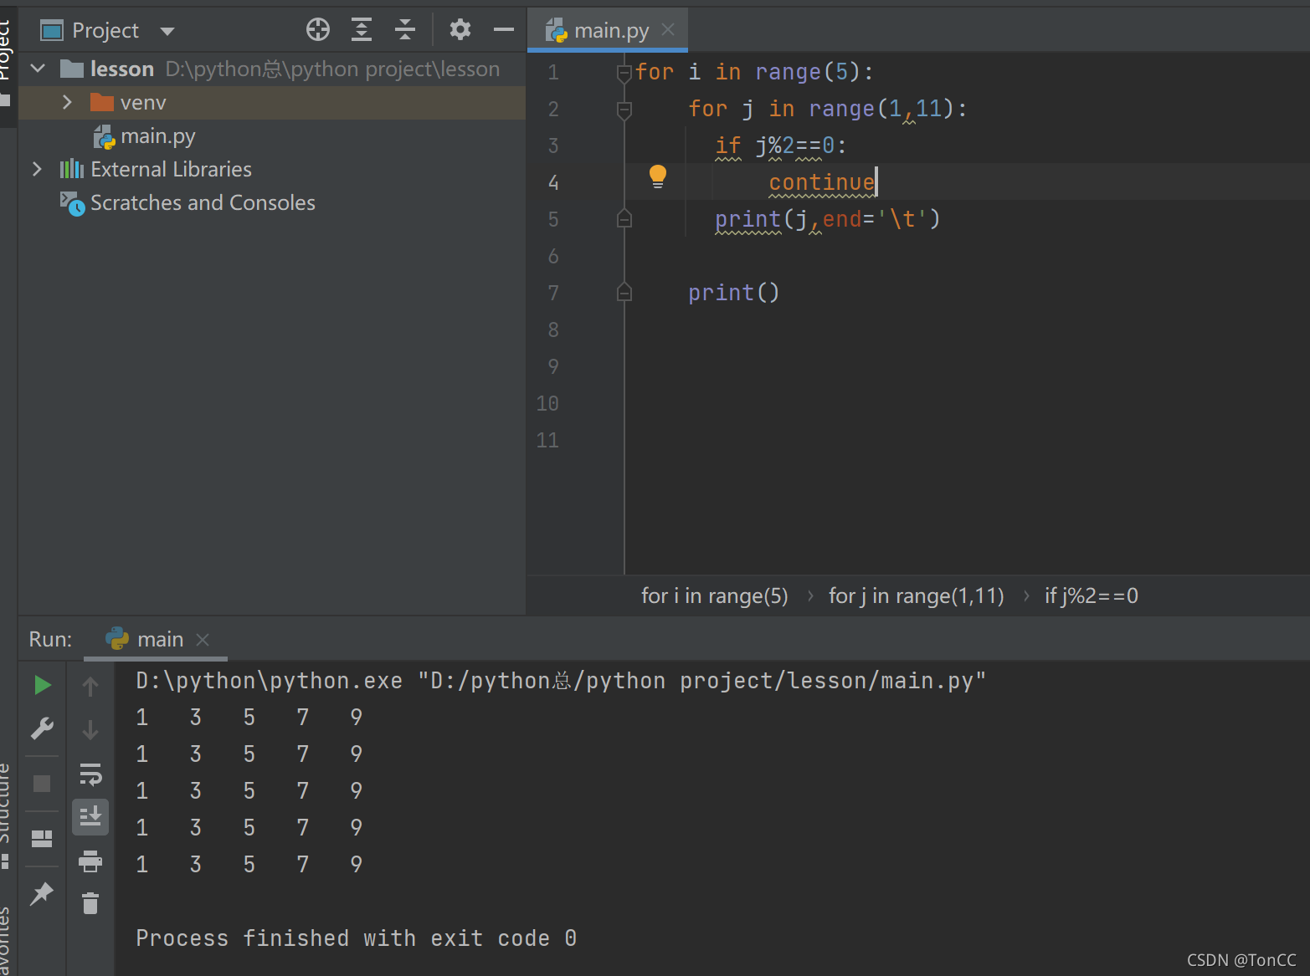The width and height of the screenshot is (1310, 976).
Task: Click the 'if j%2==0:' code on line 3
Action: (781, 146)
